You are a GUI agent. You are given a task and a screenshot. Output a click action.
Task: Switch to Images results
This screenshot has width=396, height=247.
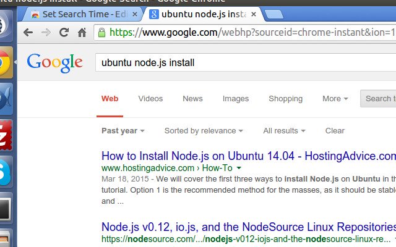236,99
